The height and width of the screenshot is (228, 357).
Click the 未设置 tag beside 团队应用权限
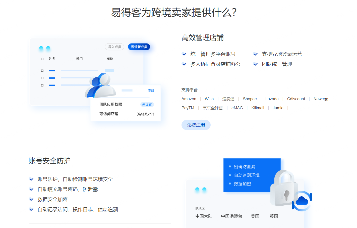[147, 105]
